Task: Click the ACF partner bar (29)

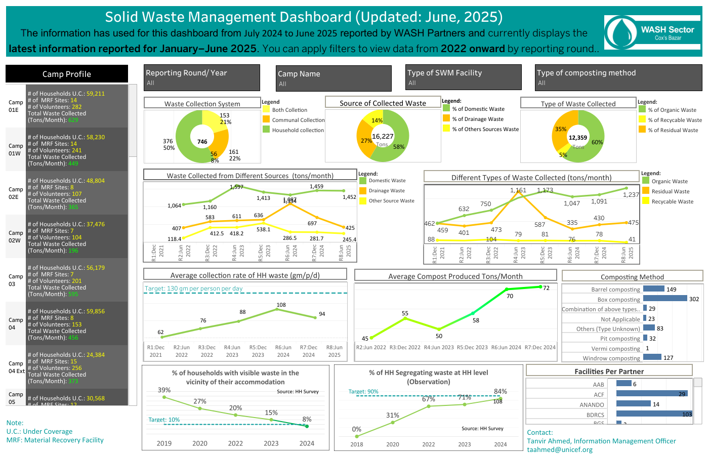Action: [652, 394]
